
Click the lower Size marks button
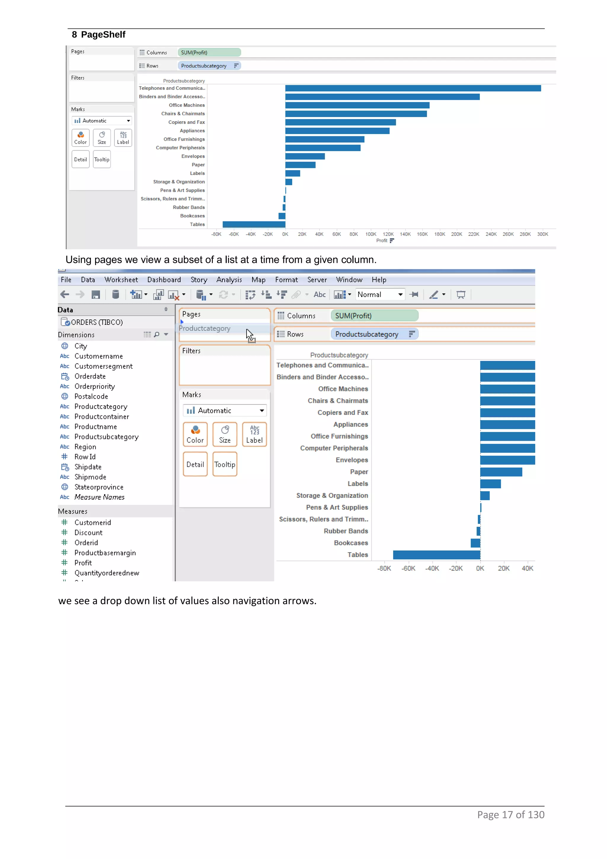225,434
